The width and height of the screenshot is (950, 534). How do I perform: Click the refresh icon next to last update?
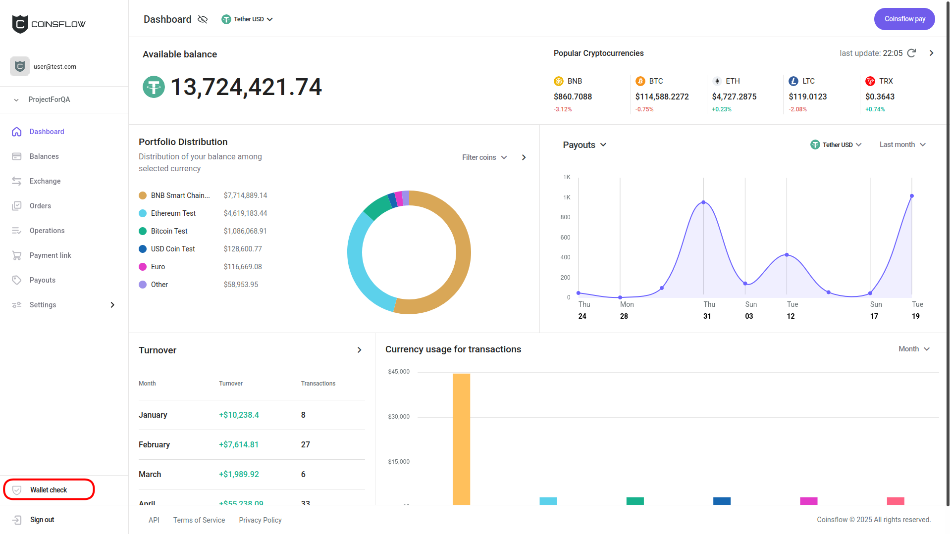911,53
